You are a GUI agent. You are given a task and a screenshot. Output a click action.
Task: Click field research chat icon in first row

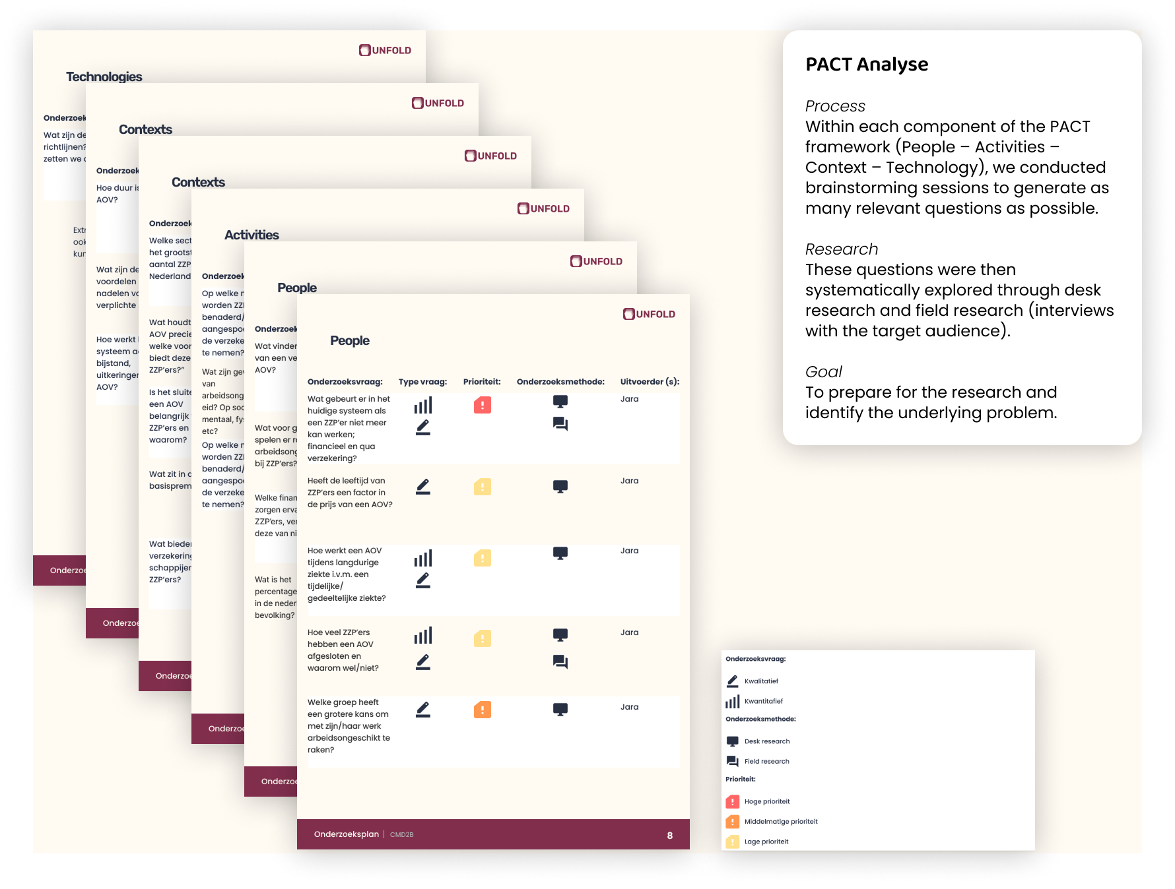pos(560,423)
